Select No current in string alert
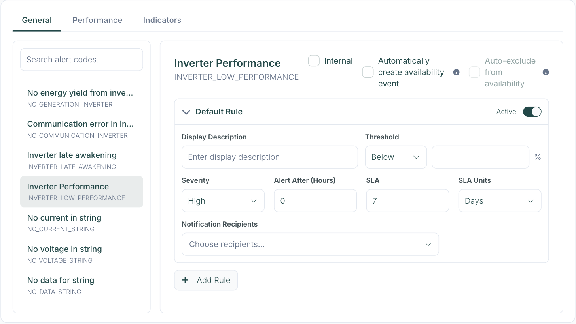This screenshot has width=576, height=324. (81, 223)
